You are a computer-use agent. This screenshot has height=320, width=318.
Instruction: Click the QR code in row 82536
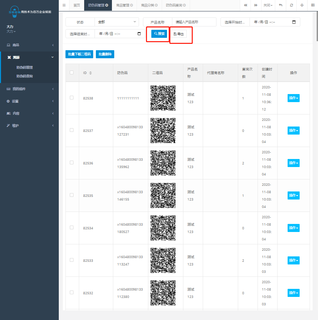(163, 163)
